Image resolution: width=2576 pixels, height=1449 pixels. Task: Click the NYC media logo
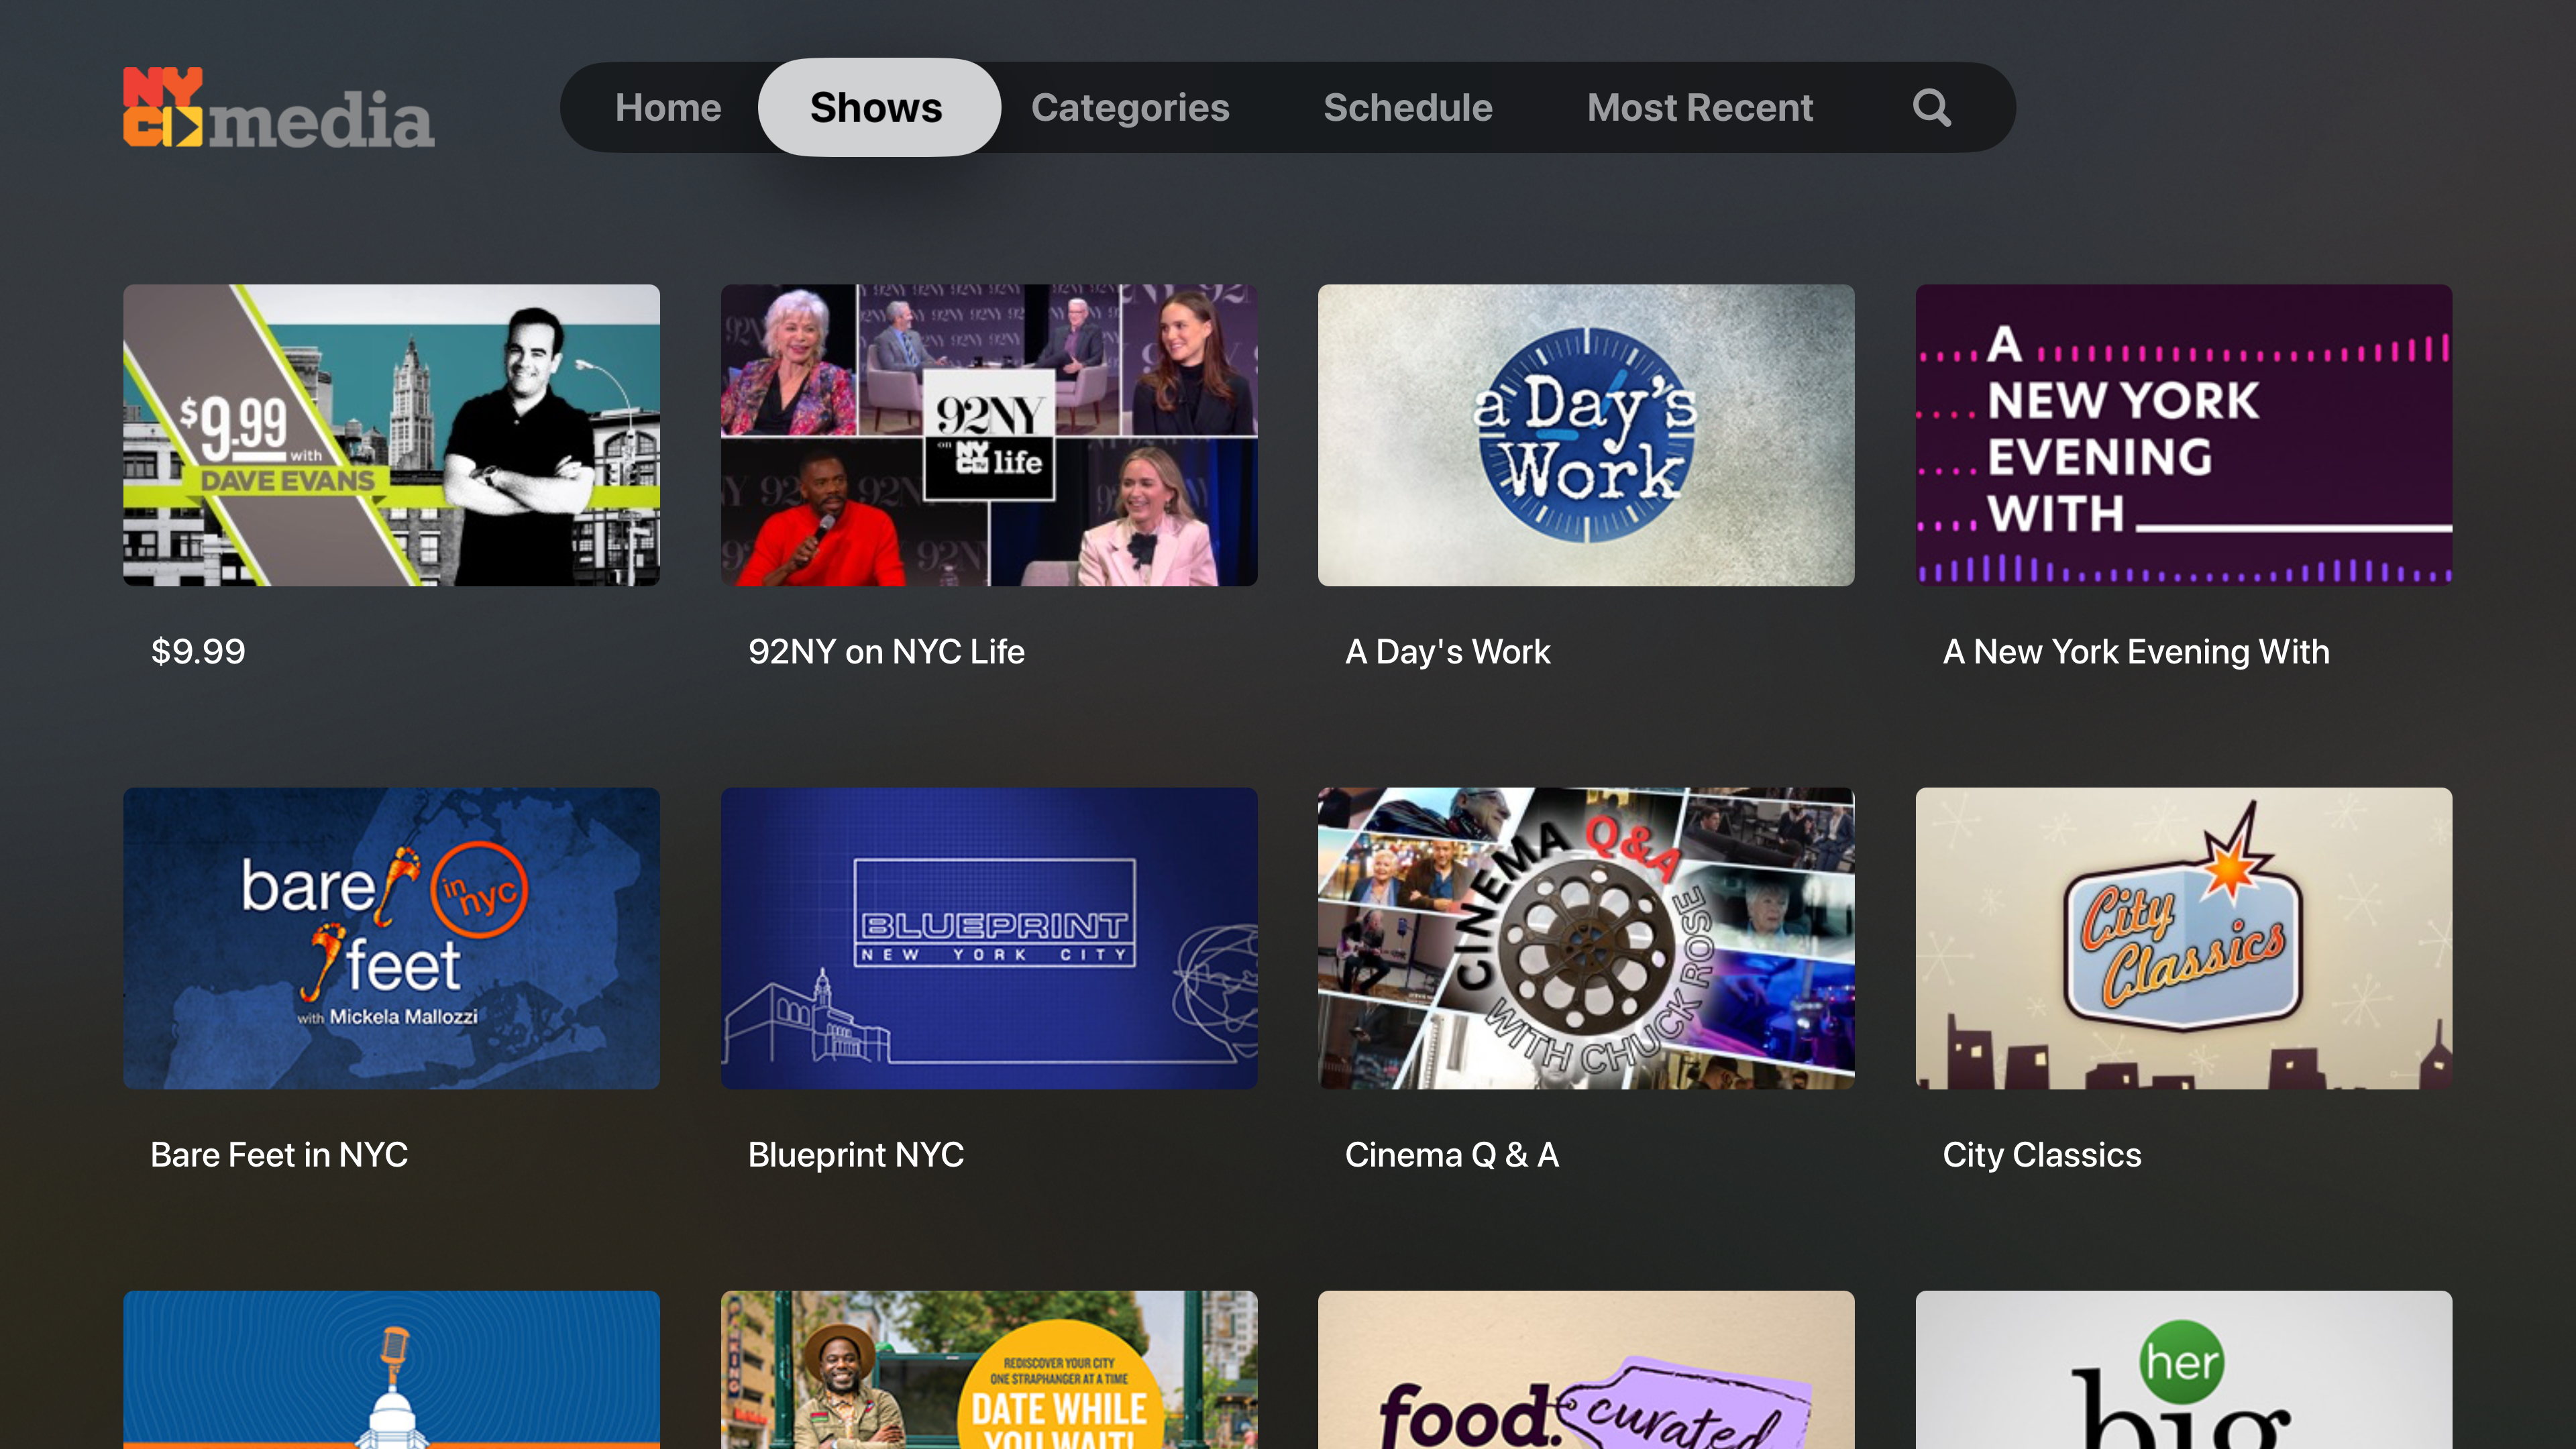[x=278, y=108]
